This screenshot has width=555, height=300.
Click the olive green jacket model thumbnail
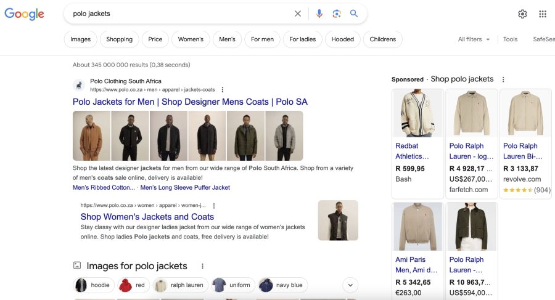click(246, 136)
